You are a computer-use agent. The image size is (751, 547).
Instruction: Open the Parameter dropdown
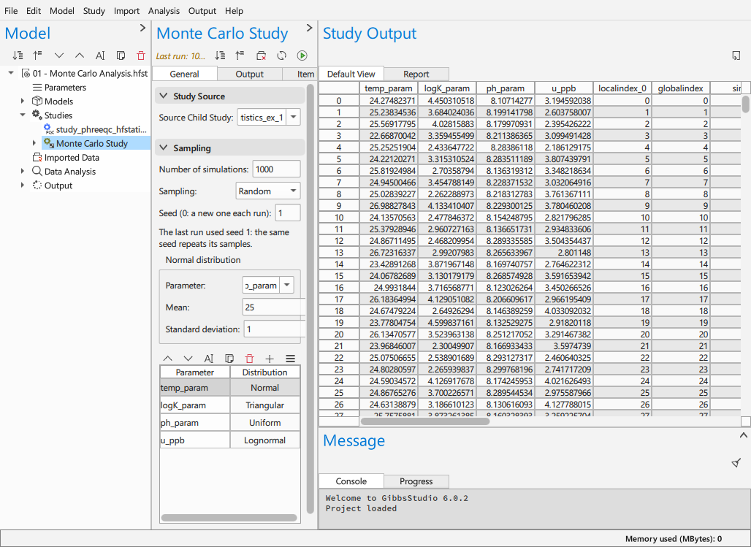tap(286, 286)
